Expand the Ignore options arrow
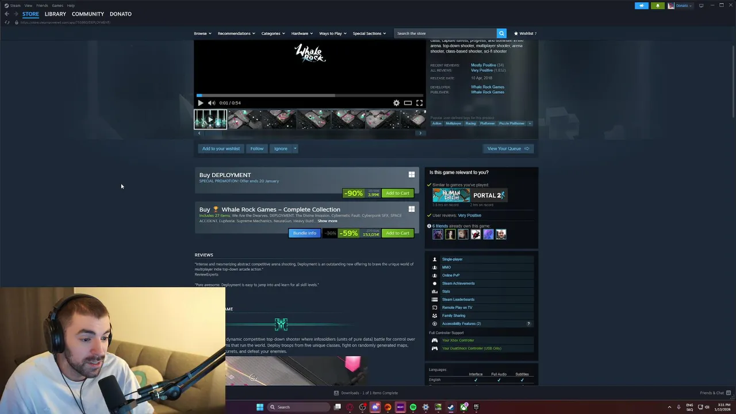Screen dimensions: 736x414 (295, 148)
